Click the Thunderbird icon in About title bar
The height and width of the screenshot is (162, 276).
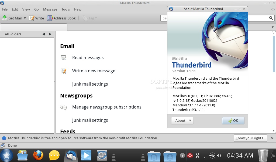point(171,9)
